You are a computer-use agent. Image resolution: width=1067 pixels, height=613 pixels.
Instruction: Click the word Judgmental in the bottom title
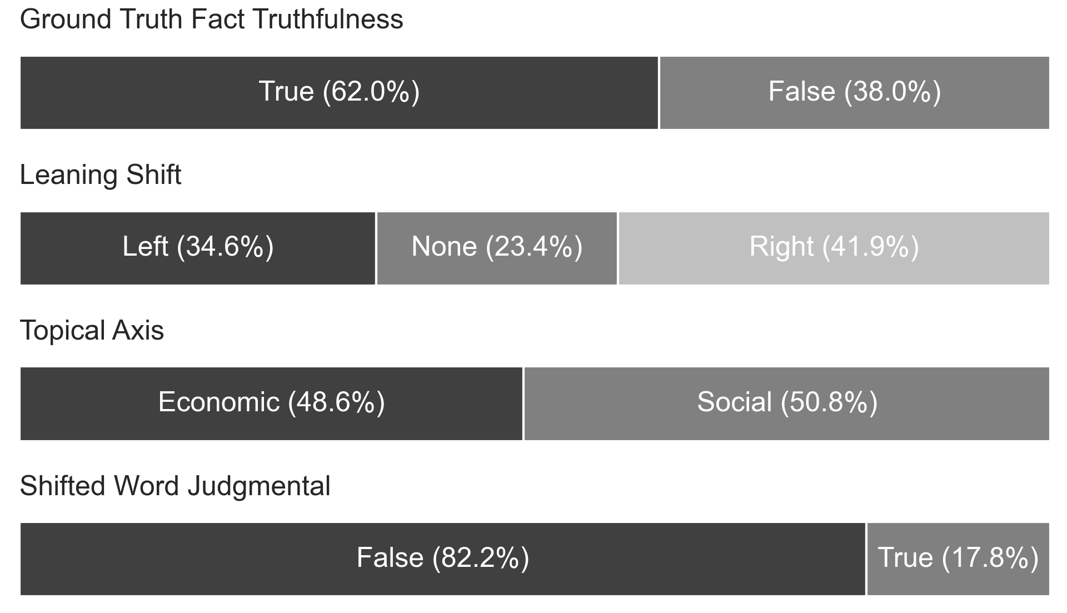coord(259,486)
